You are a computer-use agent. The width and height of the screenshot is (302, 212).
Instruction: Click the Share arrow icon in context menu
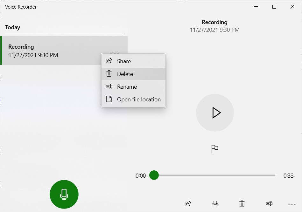tap(109, 61)
